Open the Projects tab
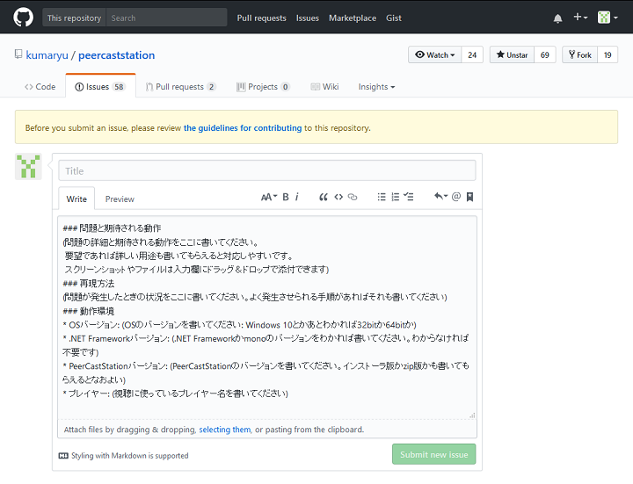Viewport: 633px width, 484px height. pyautogui.click(x=263, y=87)
